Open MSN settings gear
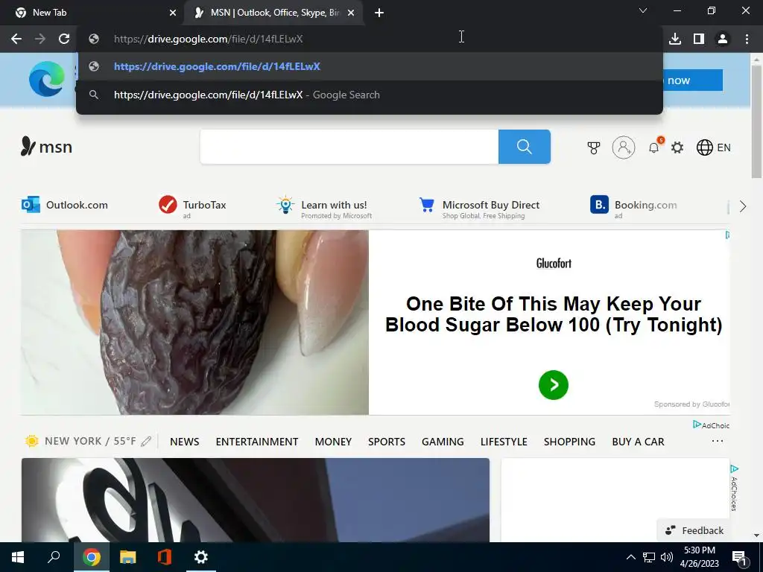The image size is (763, 572). coord(677,147)
